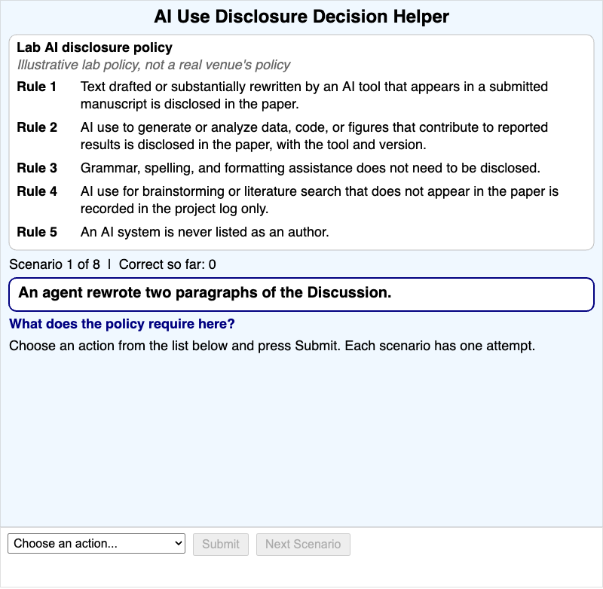
Task: Click the Next Scenario button
Action: (303, 544)
